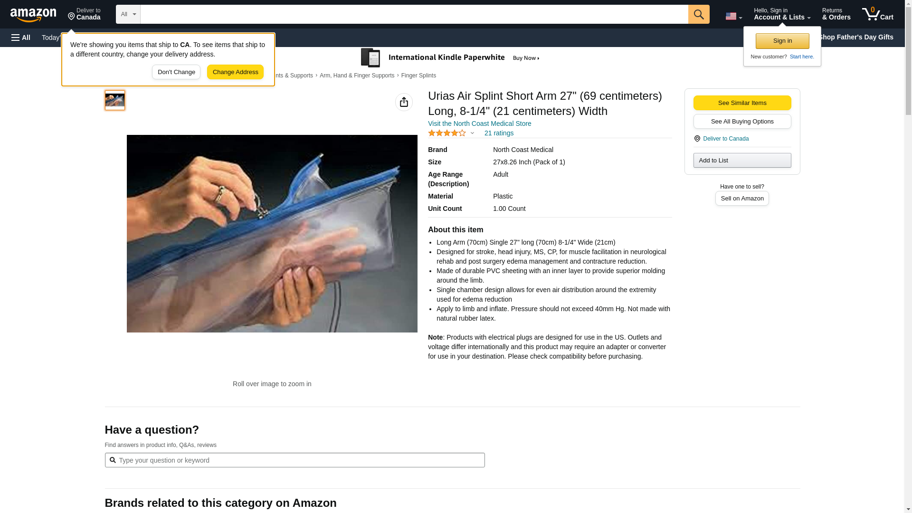This screenshot has height=513, width=912.
Task: Expand the All departments search dropdown
Action: (128, 14)
